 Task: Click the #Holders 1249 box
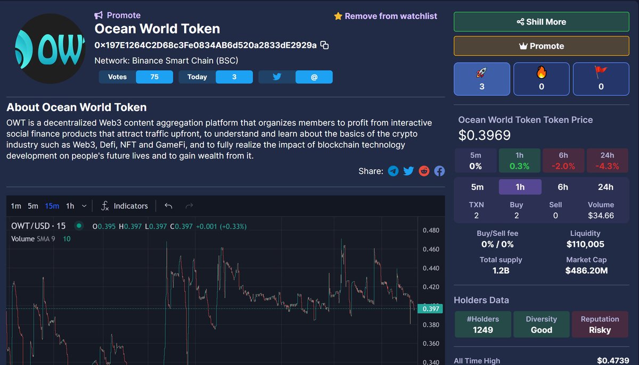click(482, 325)
